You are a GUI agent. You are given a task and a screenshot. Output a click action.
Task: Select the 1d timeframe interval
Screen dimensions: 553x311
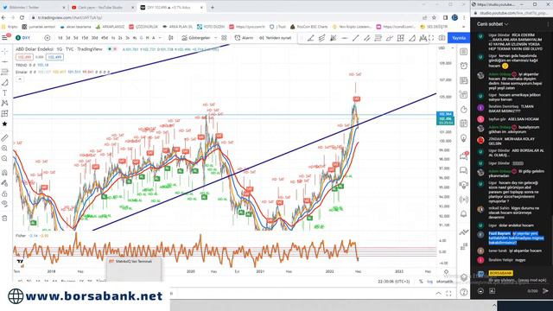[x=60, y=38]
